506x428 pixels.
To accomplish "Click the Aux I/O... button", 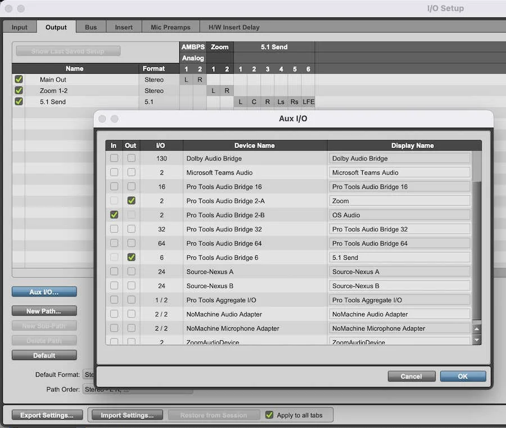I will tap(44, 291).
